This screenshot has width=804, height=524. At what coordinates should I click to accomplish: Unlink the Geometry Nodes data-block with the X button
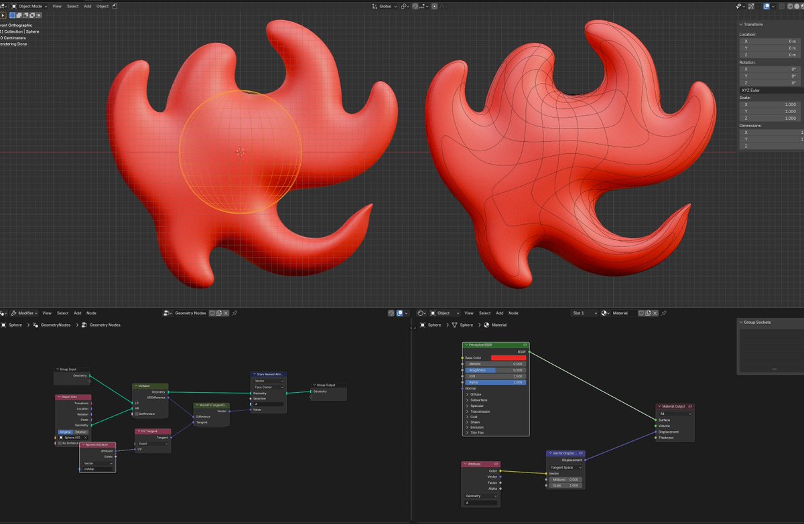coord(226,313)
